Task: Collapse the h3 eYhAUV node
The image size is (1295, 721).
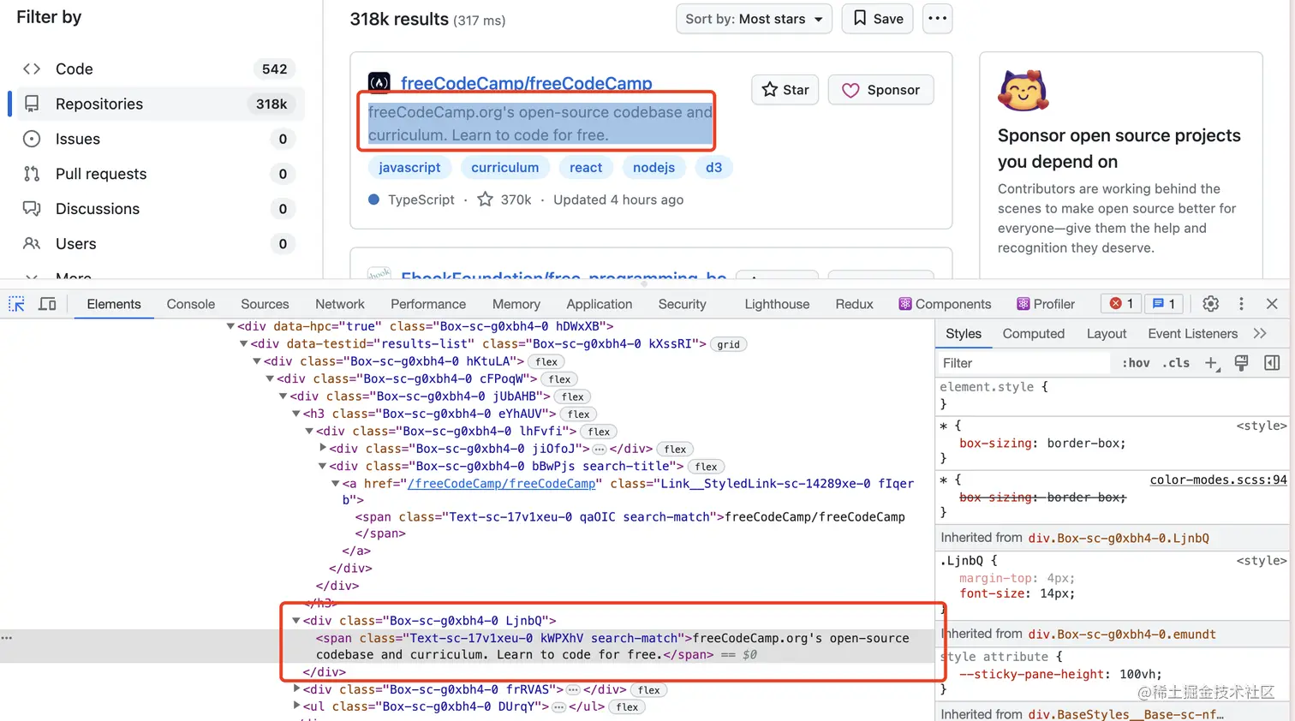Action: click(x=295, y=414)
